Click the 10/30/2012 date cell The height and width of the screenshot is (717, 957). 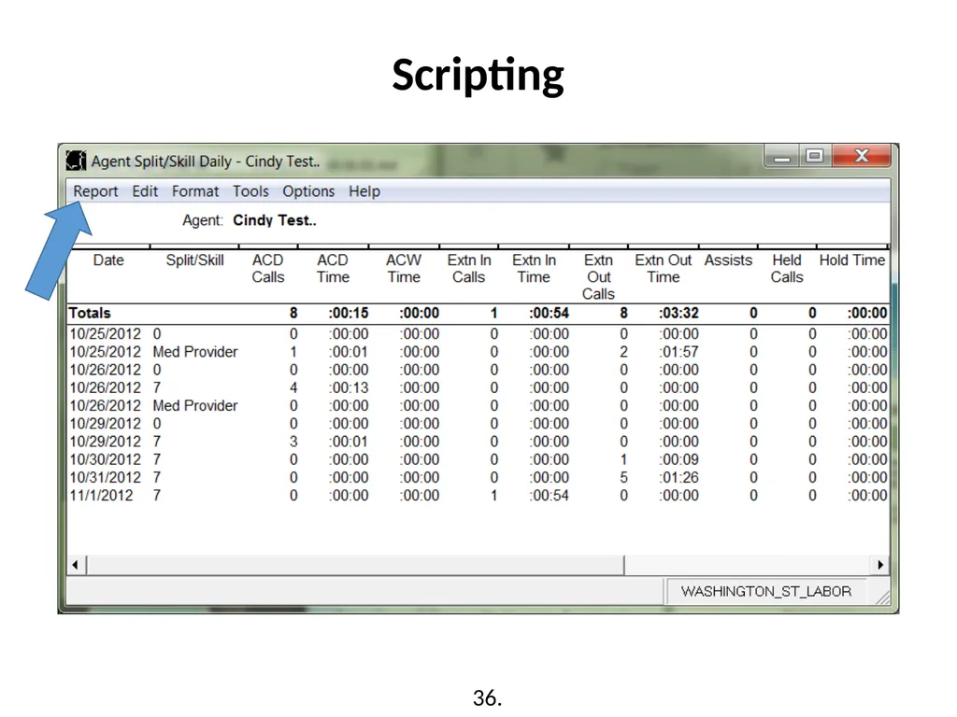[x=106, y=459]
